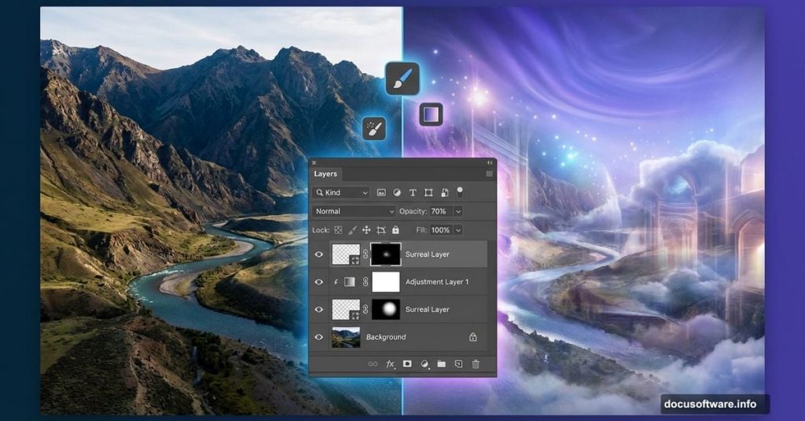The image size is (805, 421).
Task: Add a layer style with fx icon
Action: click(390, 364)
